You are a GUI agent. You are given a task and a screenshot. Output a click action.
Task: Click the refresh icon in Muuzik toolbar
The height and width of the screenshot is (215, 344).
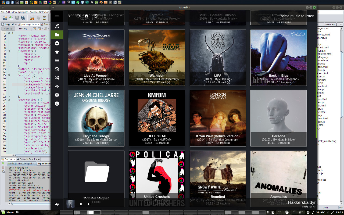[78, 16]
